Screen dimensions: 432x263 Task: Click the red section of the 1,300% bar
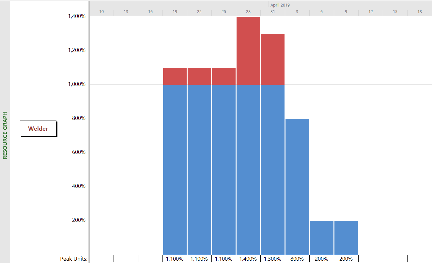[x=273, y=59]
